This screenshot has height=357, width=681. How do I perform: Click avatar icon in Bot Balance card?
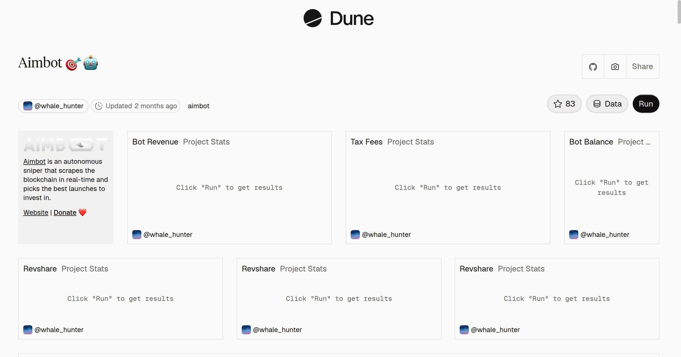pos(574,235)
